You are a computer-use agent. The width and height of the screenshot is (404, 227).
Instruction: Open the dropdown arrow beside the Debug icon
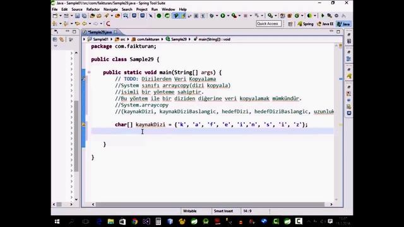coord(217,16)
